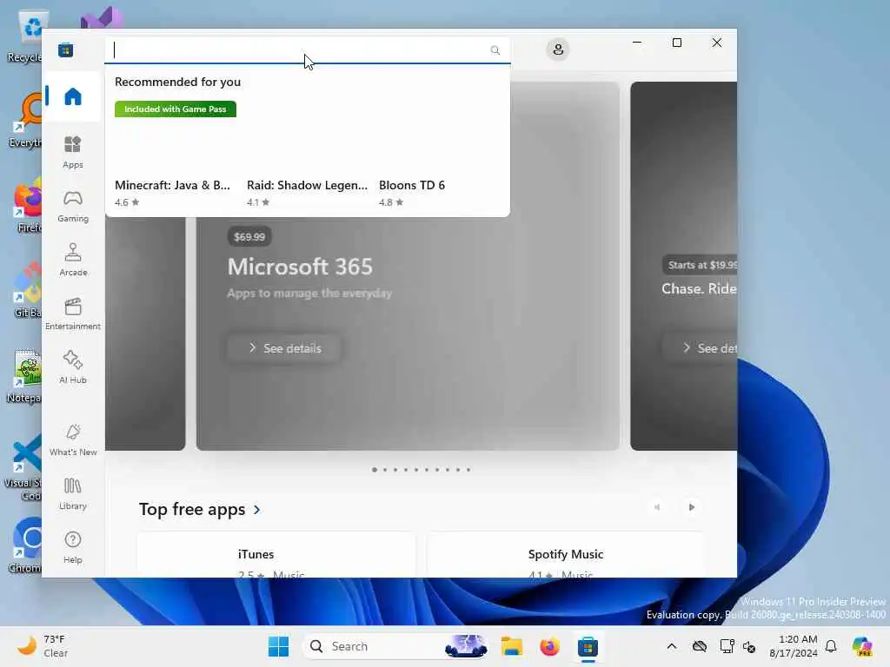Screen dimensions: 890x667
Task: Open File Explorer from taskbar
Action: [511, 646]
